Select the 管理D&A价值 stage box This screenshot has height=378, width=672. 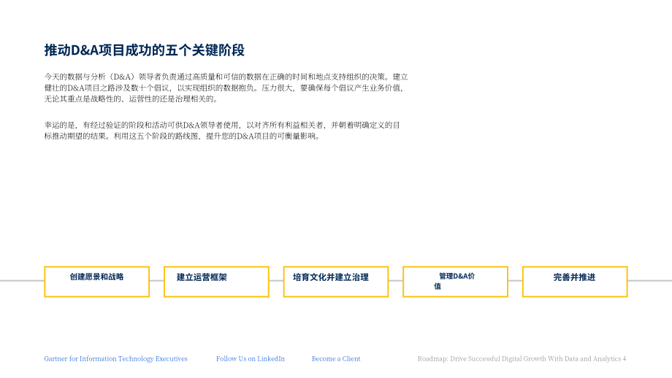tap(456, 282)
